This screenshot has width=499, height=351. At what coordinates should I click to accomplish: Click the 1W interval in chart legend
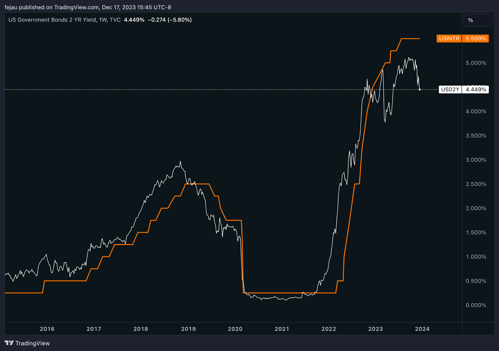click(103, 20)
